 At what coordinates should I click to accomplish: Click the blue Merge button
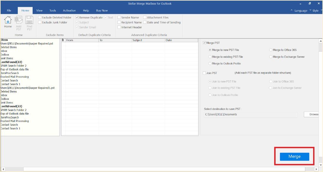tap(294, 157)
